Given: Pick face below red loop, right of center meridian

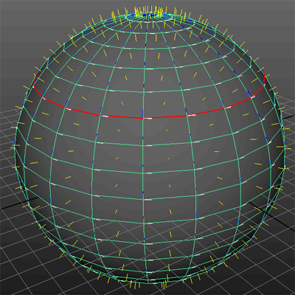Looking at the screenshot, I should pos(167,131).
